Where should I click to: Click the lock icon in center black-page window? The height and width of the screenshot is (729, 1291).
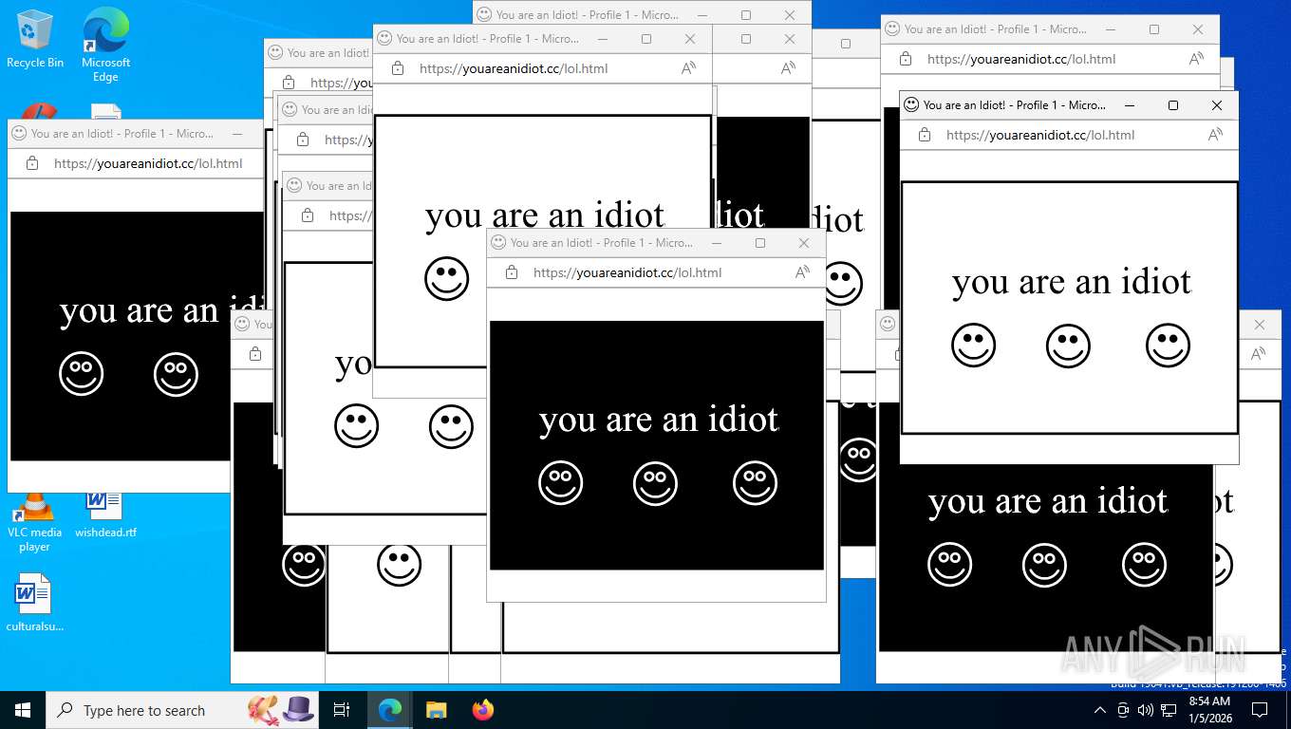[512, 272]
